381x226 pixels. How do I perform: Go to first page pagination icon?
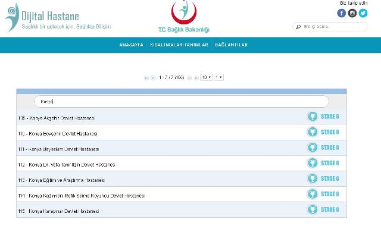pos(146,78)
